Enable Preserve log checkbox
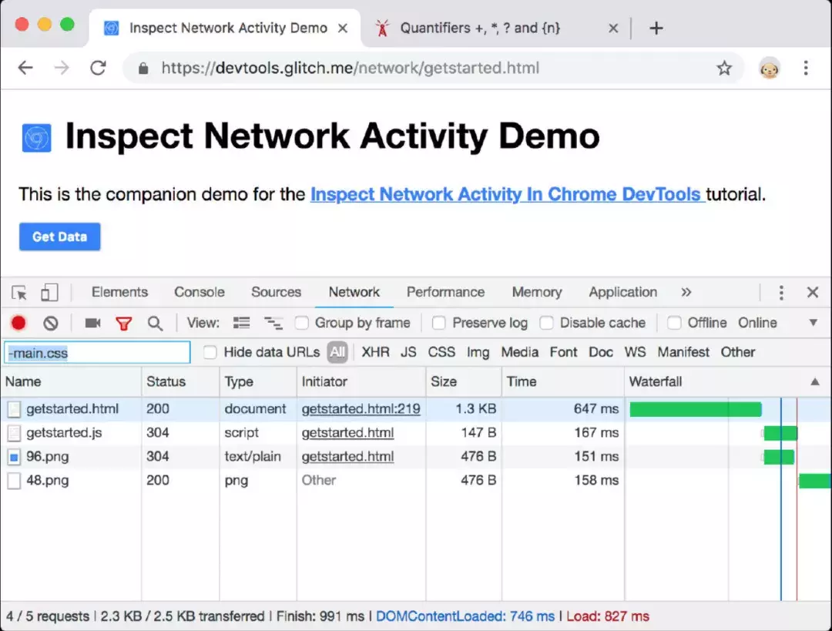This screenshot has height=631, width=832. [438, 323]
